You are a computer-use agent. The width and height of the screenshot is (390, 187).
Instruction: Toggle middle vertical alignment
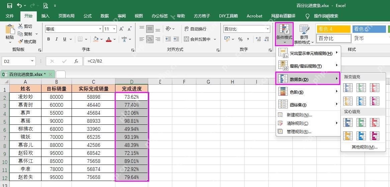(x=150, y=29)
